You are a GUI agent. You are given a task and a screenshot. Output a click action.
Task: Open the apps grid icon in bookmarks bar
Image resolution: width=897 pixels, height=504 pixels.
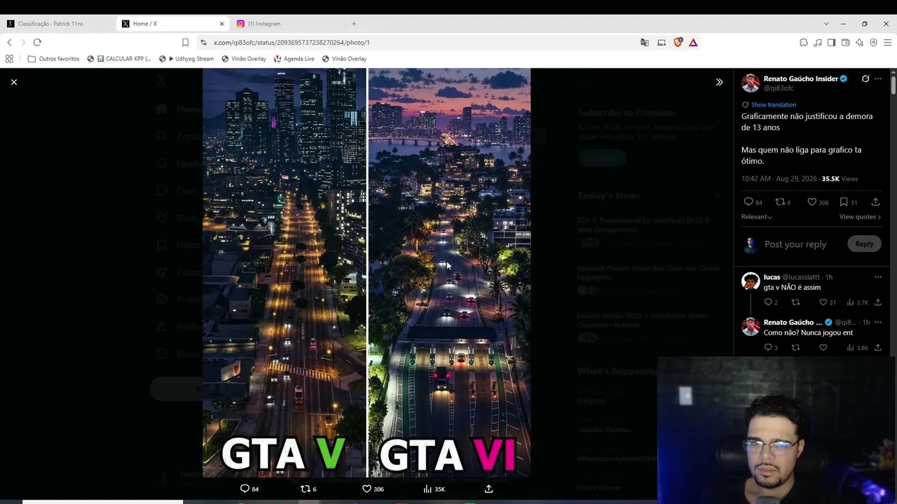pos(9,59)
